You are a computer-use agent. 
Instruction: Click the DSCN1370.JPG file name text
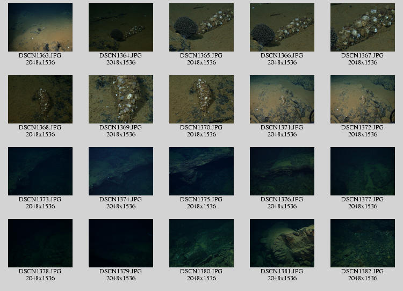(x=201, y=127)
